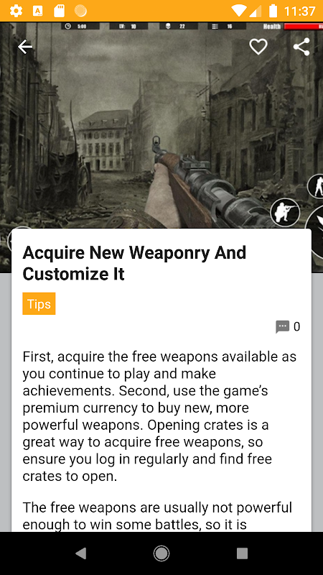Tap the Android home circle button
Image resolution: width=323 pixels, height=575 pixels.
click(x=161, y=553)
